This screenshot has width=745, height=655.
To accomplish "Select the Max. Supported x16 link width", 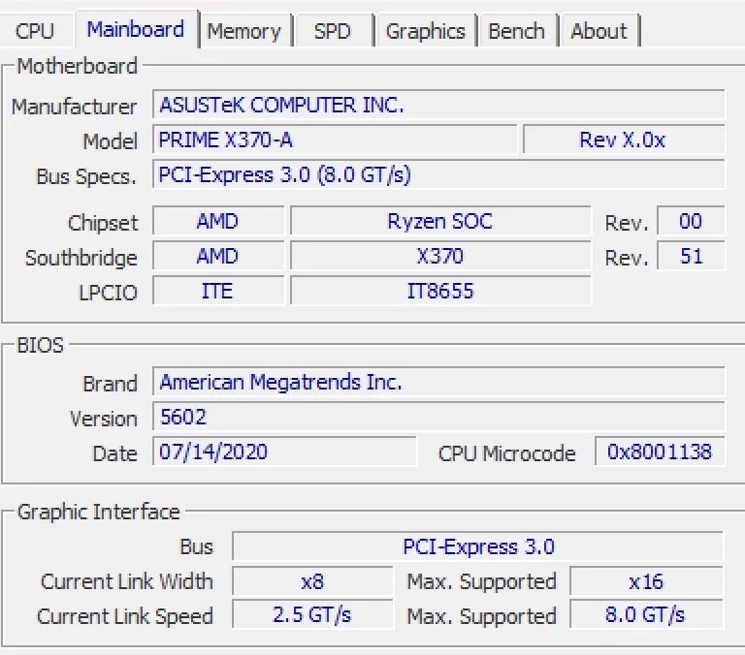I will 646,581.
